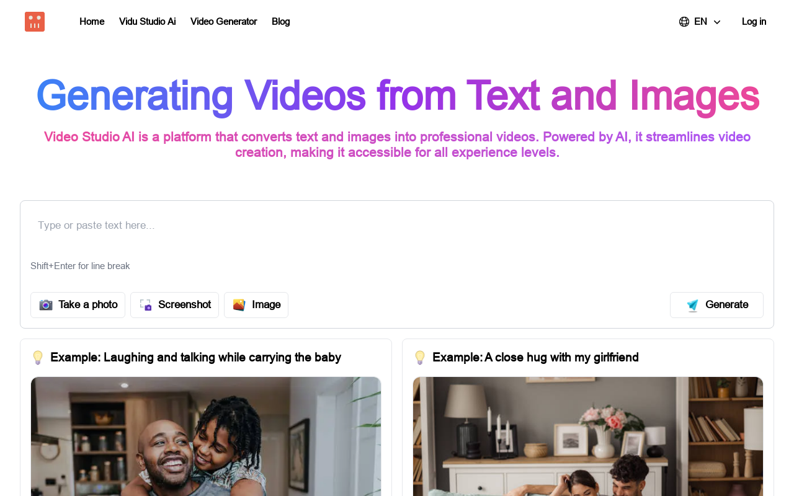Click the Take a photo button
The width and height of the screenshot is (794, 496).
click(78, 305)
